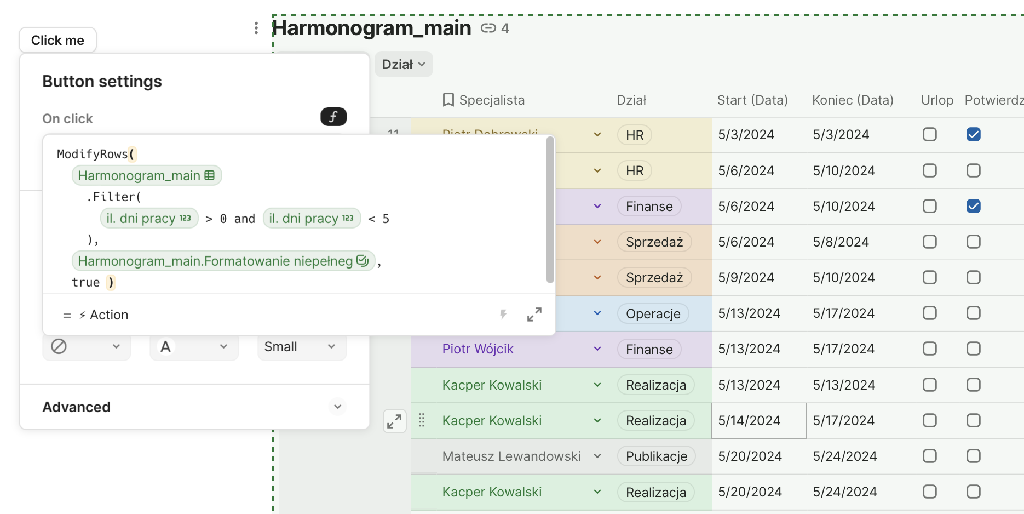Click the formula toggle icon beside On click
Screen dimensions: 1024x514
click(333, 117)
